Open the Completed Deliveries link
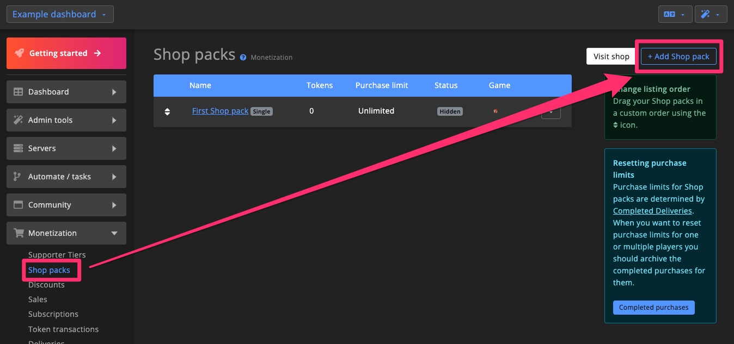The height and width of the screenshot is (344, 734). click(x=652, y=211)
